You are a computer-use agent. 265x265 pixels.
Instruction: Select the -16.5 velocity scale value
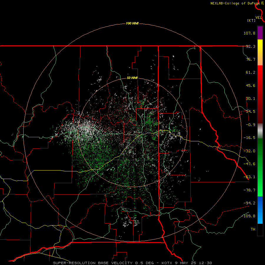point(249,138)
